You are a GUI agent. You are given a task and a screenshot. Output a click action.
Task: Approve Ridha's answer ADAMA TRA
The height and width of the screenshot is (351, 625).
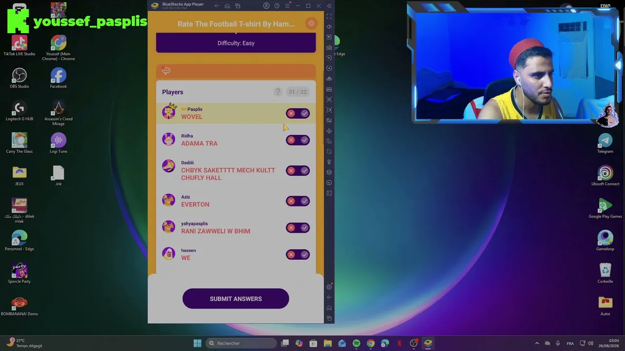point(305,140)
